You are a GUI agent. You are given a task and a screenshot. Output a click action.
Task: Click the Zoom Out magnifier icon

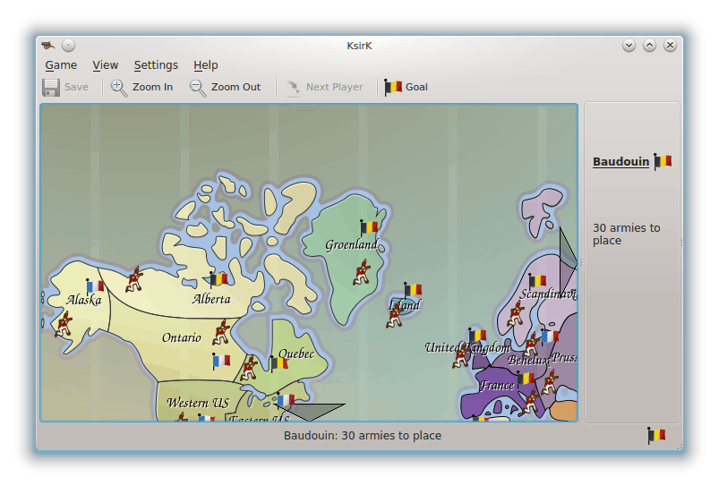click(x=198, y=87)
